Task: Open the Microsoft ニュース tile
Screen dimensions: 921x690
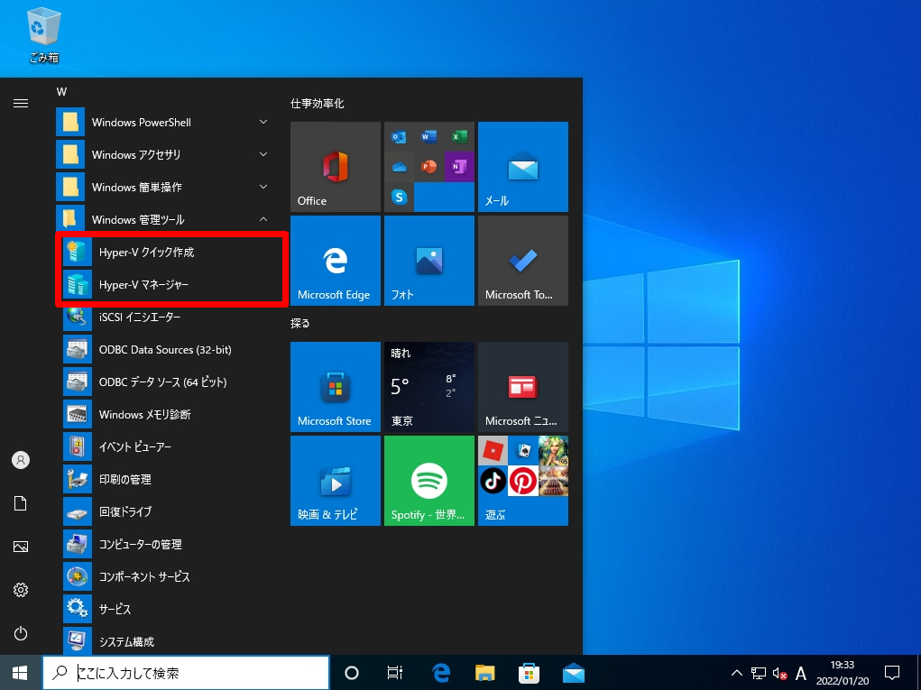Action: (x=523, y=387)
